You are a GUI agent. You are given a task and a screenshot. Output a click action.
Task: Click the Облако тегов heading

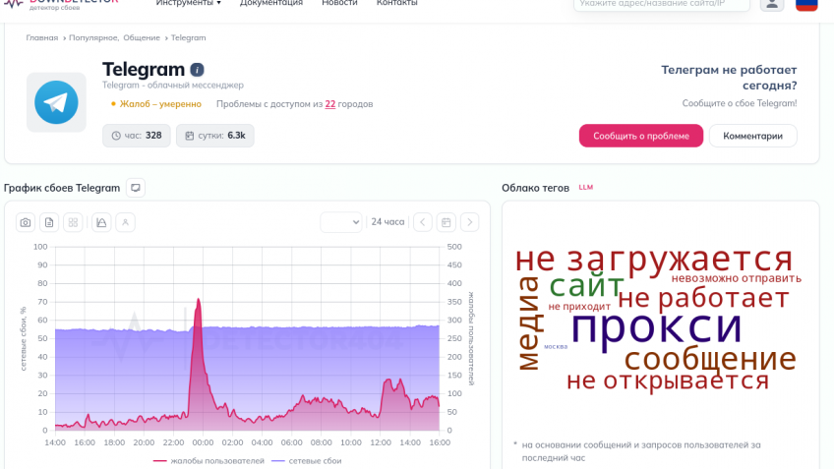click(x=535, y=188)
